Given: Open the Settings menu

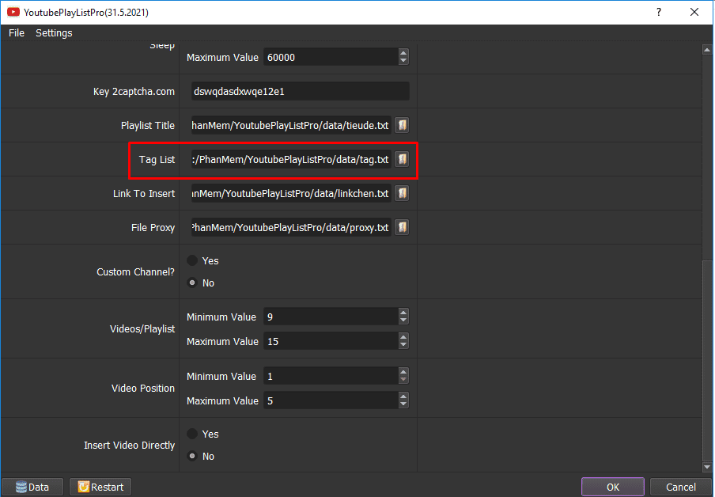Looking at the screenshot, I should click(54, 33).
